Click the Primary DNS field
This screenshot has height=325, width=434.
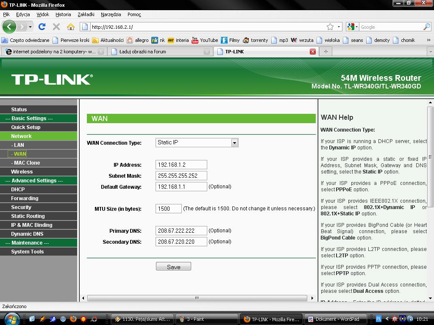click(181, 231)
